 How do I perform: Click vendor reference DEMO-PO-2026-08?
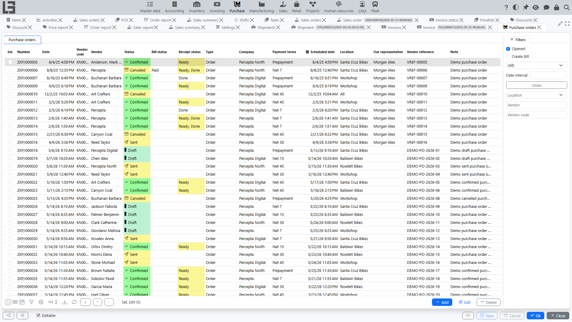tap(423, 199)
